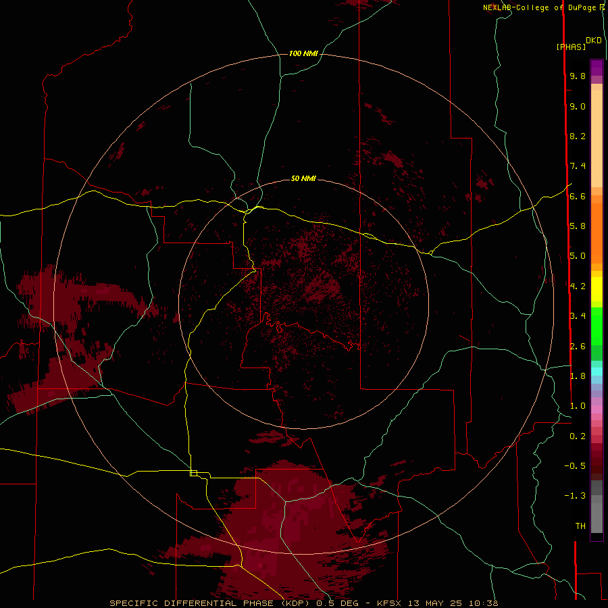This screenshot has height=608, width=608.
Task: Click the -0.5 scale value
Action: [575, 466]
